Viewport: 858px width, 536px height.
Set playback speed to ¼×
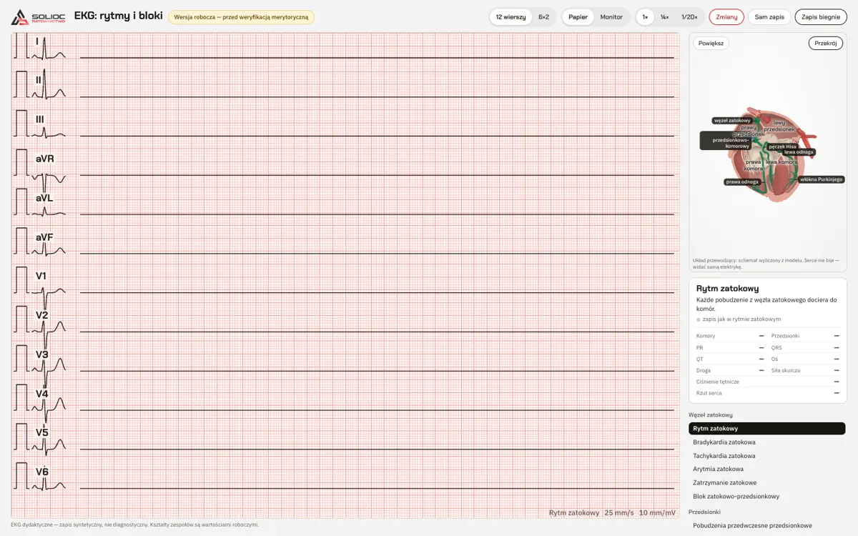click(664, 17)
